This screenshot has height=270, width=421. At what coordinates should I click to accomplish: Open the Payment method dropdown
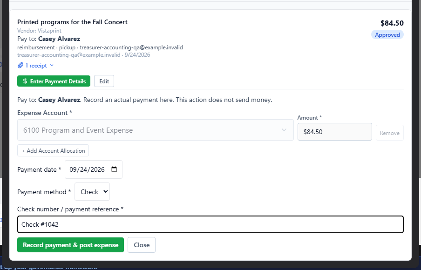click(x=92, y=192)
